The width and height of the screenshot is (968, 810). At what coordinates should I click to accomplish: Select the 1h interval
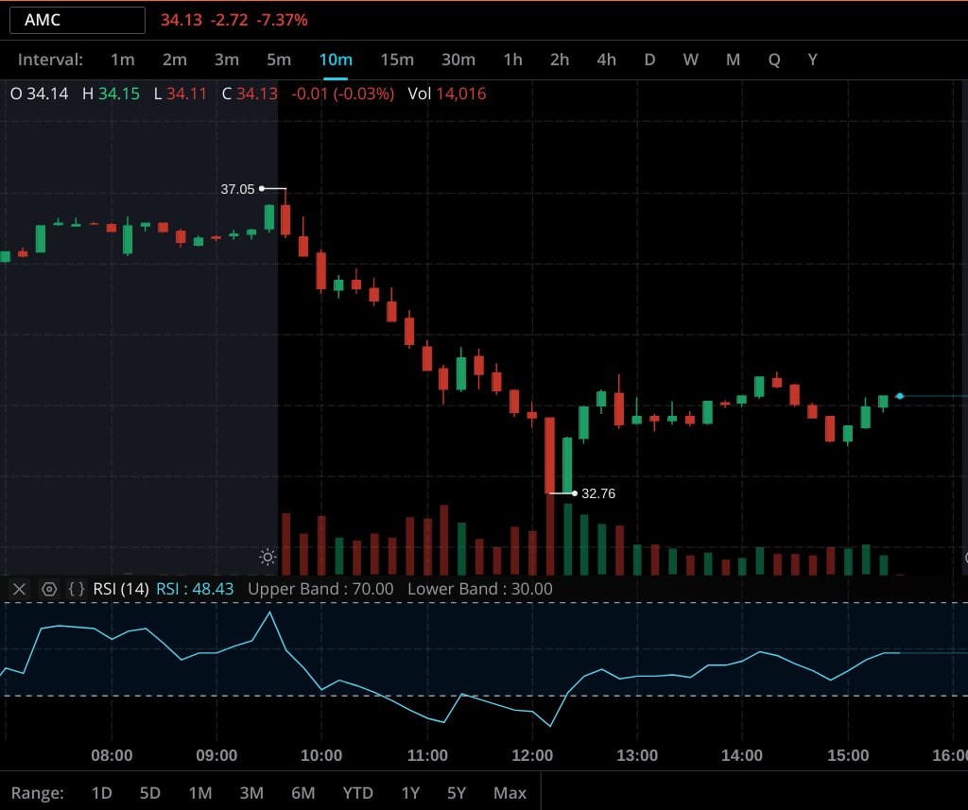tap(512, 60)
